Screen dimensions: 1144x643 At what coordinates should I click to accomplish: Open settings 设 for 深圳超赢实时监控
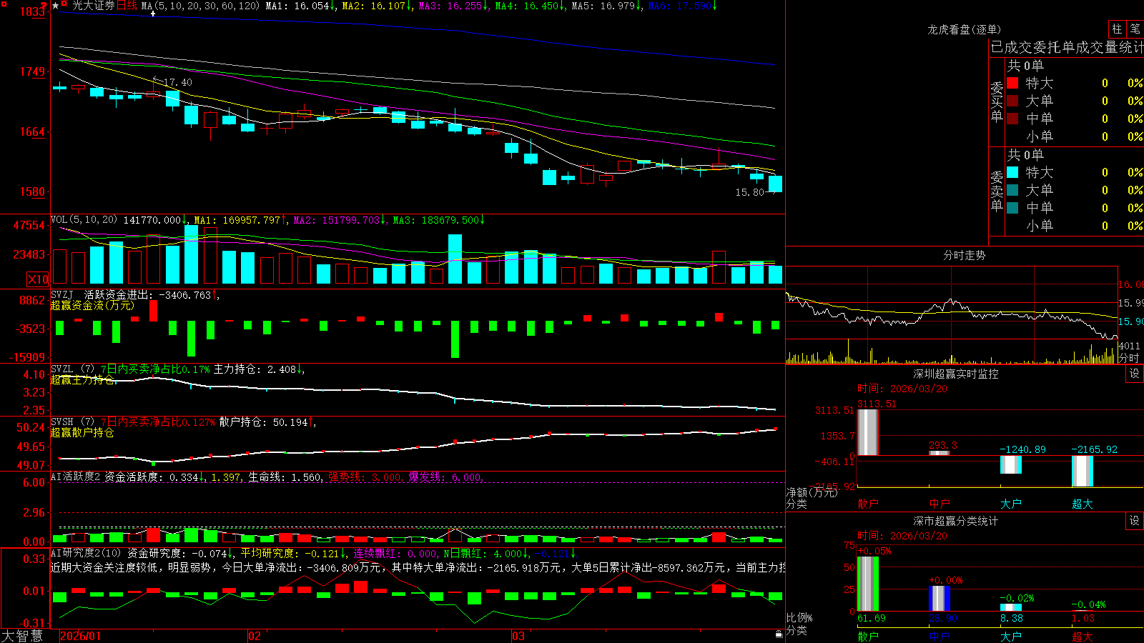[x=1135, y=374]
